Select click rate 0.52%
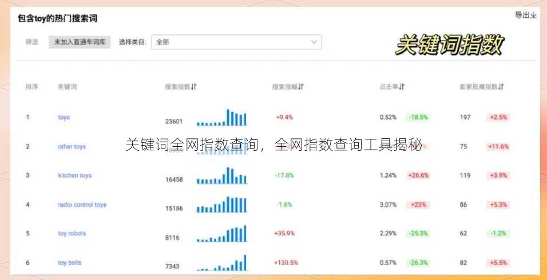This screenshot has width=547, height=280. point(388,117)
